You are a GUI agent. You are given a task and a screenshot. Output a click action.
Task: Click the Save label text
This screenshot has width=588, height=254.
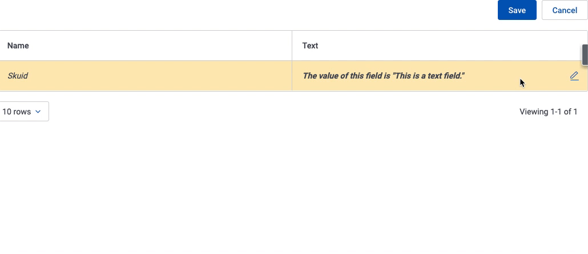(517, 10)
